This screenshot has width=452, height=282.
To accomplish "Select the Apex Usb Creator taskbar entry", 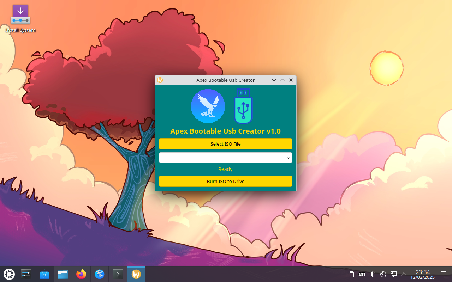I will tap(136, 274).
